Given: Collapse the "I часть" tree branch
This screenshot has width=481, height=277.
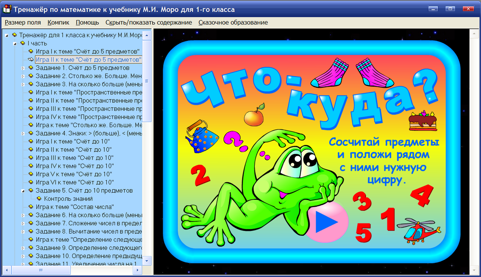Looking at the screenshot, I should (x=15, y=44).
